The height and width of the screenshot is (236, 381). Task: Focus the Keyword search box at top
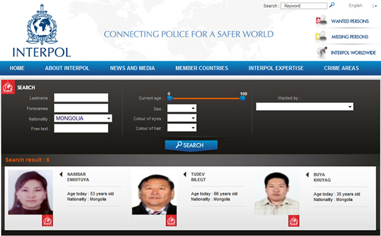pos(304,6)
